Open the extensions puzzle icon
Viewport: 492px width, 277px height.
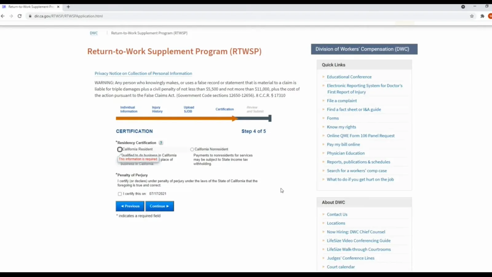pyautogui.click(x=482, y=16)
